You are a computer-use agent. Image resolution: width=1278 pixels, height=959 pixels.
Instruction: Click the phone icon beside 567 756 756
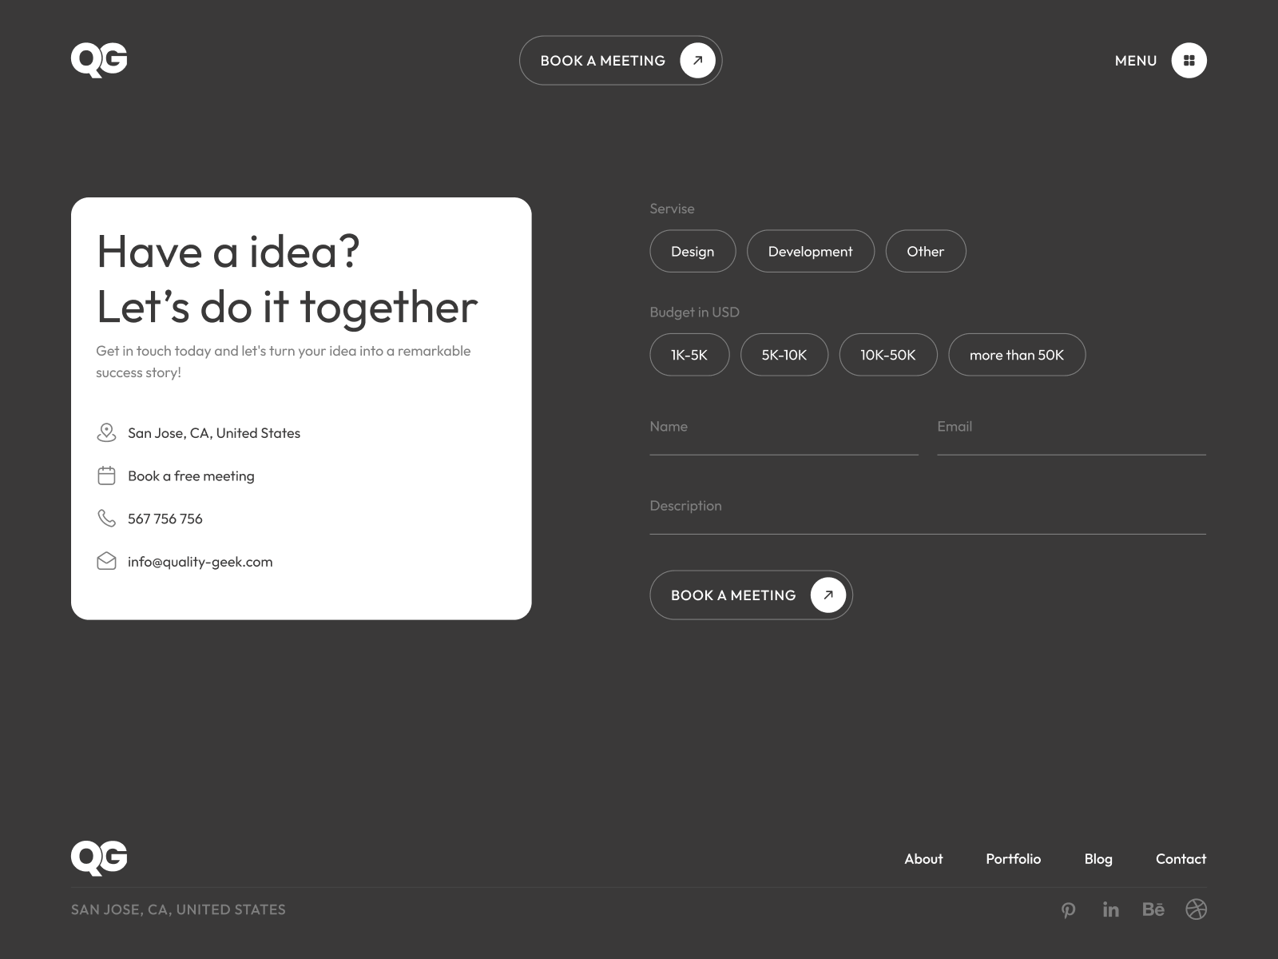click(x=106, y=518)
